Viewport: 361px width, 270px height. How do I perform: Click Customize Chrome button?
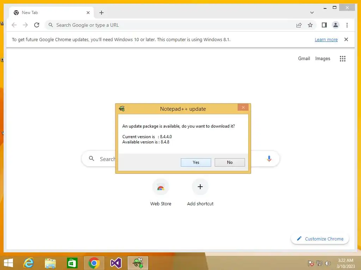coord(320,239)
